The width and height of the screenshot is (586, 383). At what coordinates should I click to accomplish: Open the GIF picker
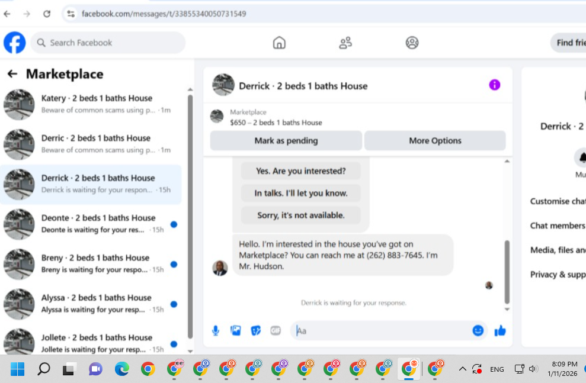tap(276, 330)
